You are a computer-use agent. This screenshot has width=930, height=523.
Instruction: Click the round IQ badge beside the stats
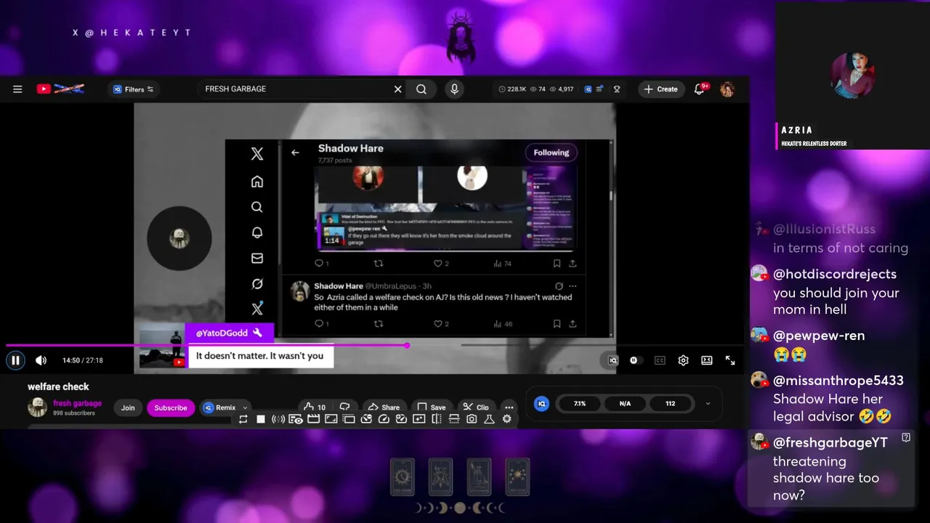541,403
